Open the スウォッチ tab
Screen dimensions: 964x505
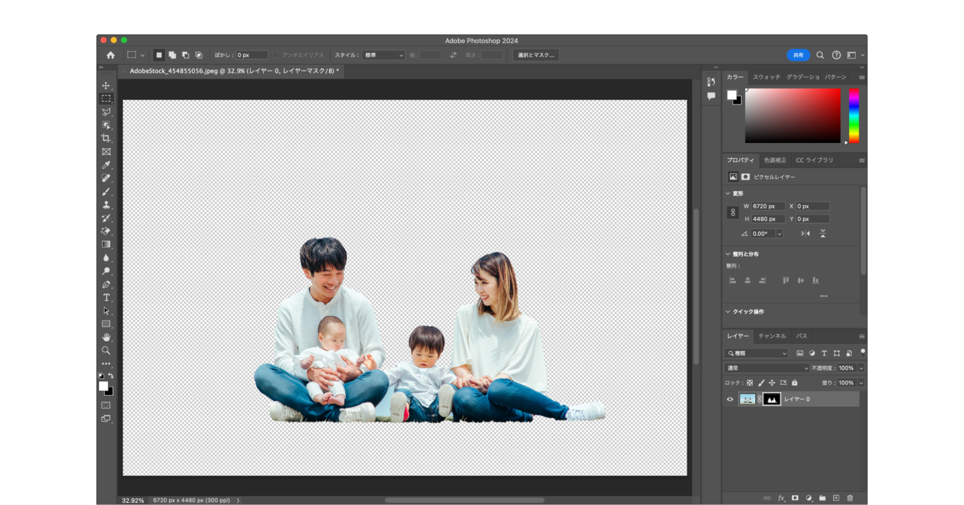pyautogui.click(x=766, y=77)
